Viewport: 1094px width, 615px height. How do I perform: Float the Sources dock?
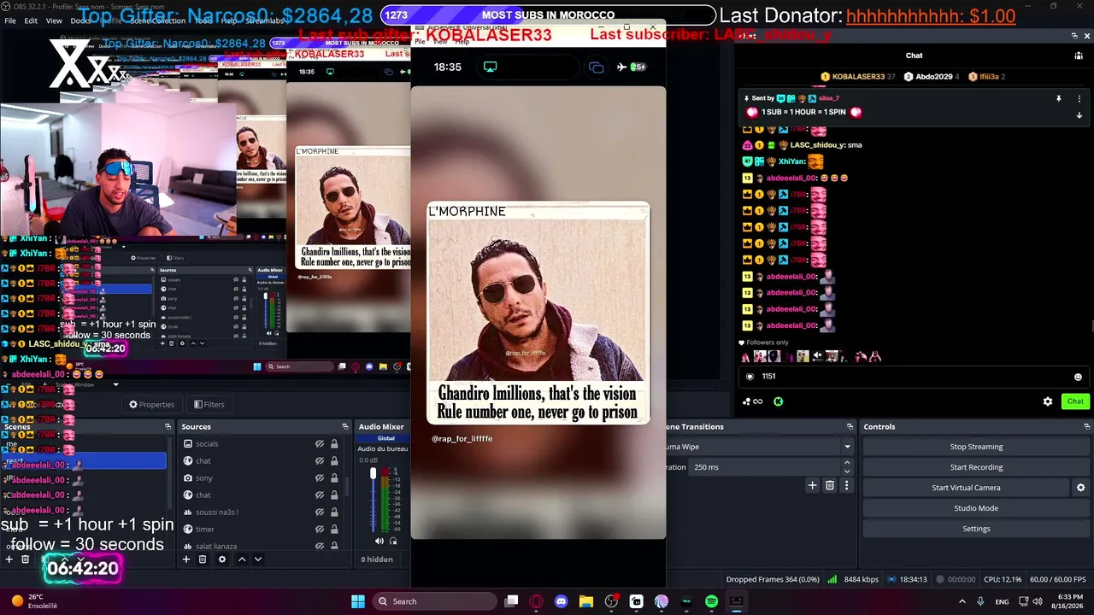[x=345, y=426]
